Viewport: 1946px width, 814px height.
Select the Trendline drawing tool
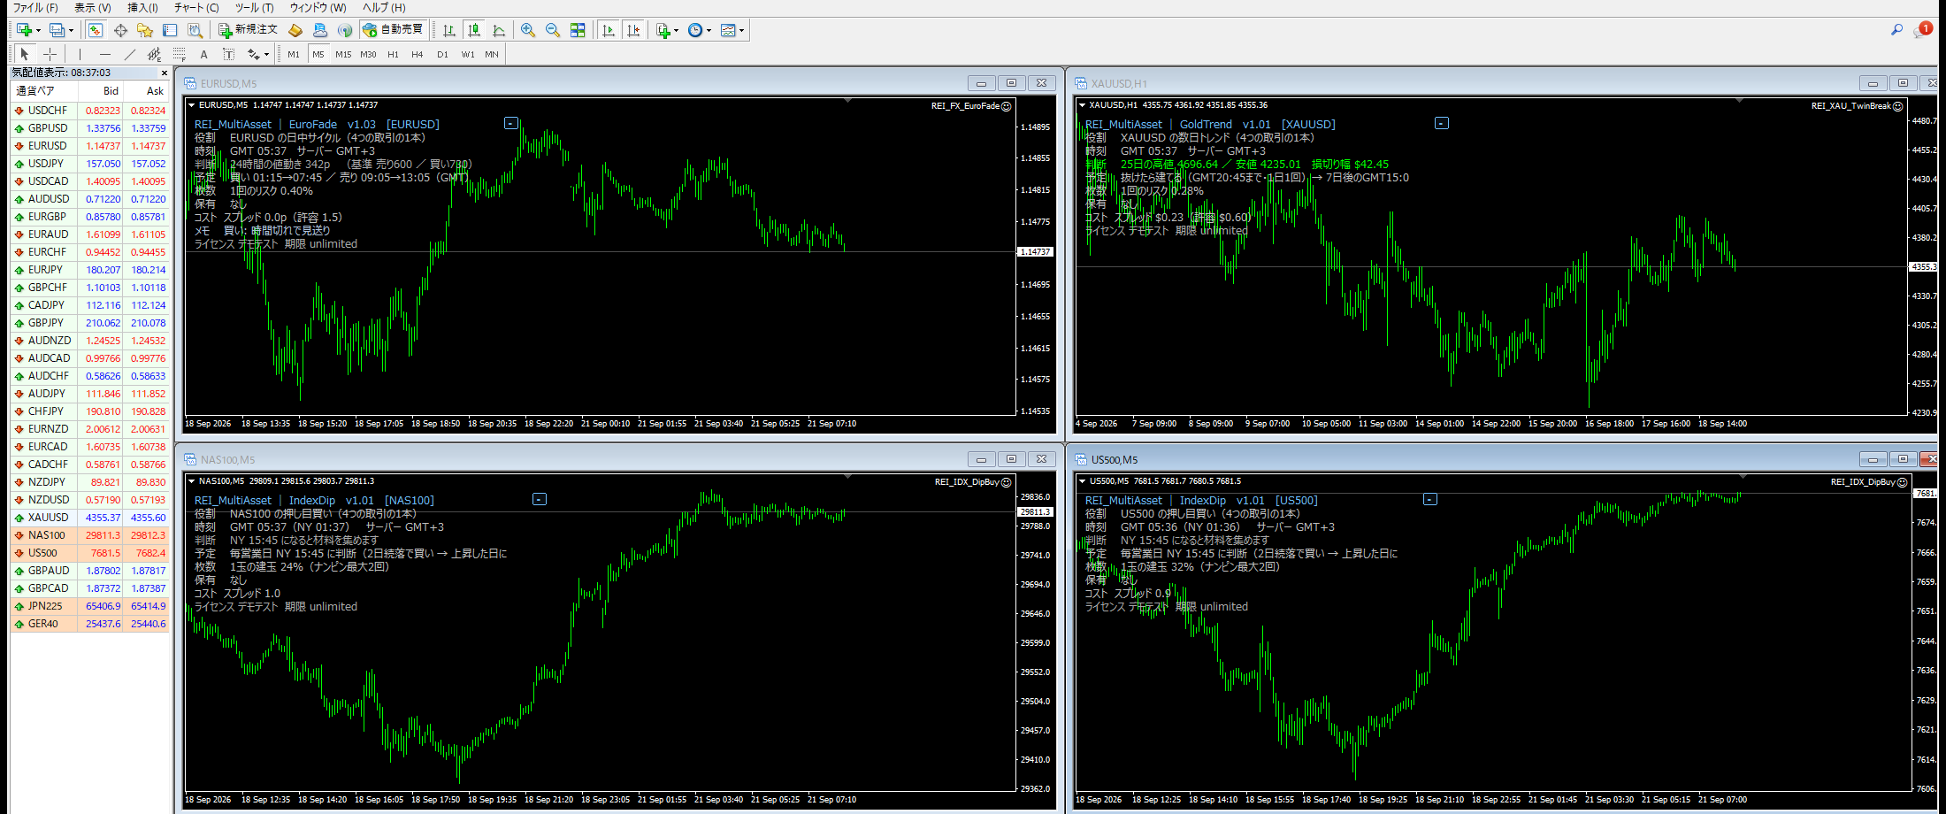(129, 54)
